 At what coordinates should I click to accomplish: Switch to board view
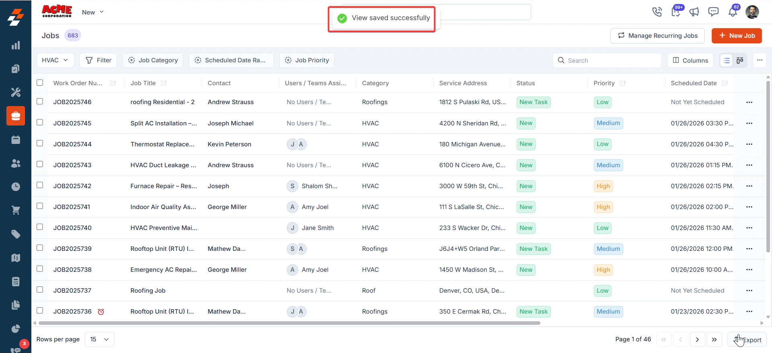coord(740,60)
